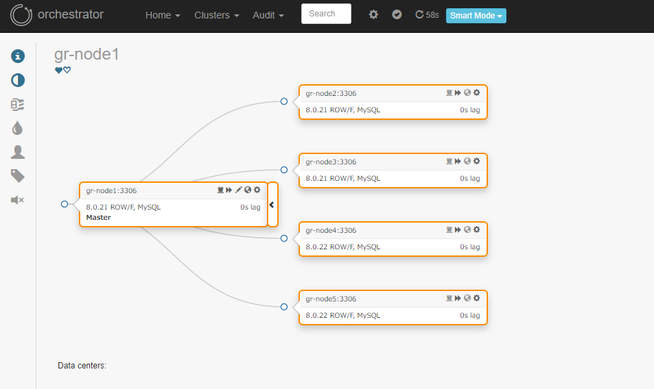Click the forward arrows icon on gr-node5:3306
This screenshot has width=654, height=389.
(x=458, y=298)
